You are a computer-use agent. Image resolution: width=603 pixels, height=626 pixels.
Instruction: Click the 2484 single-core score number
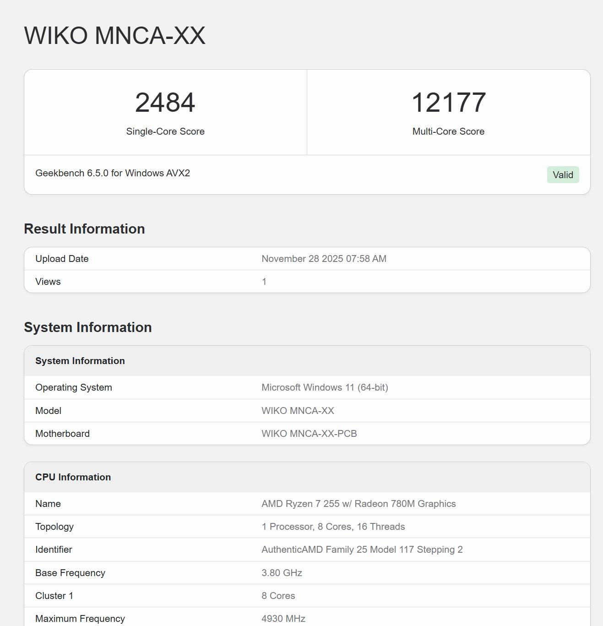click(x=165, y=102)
